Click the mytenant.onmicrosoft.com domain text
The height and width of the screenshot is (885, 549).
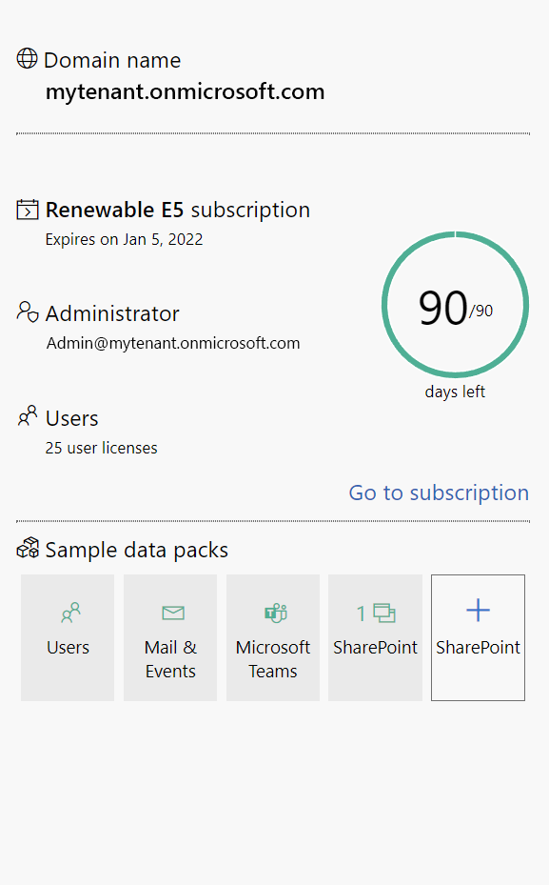pyautogui.click(x=185, y=91)
